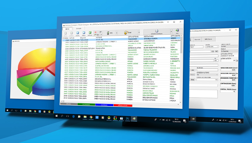The width and height of the screenshot is (252, 143).
Task: Open taskbar Search magnifier on center taskbar
Action: click(62, 116)
